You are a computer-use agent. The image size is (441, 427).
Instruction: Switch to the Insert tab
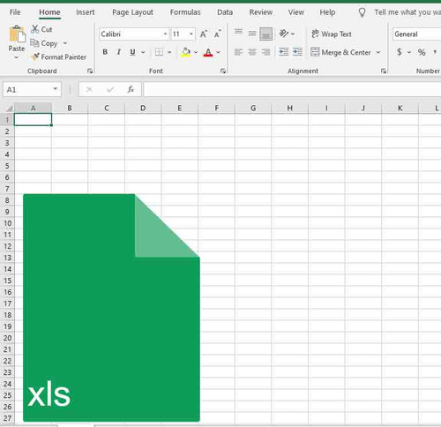(x=86, y=12)
